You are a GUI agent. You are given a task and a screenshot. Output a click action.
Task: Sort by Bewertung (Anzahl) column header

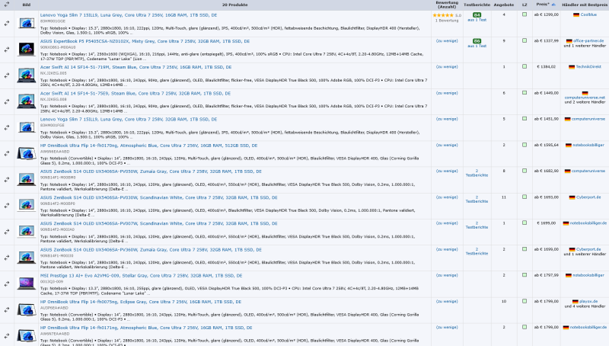click(x=447, y=5)
